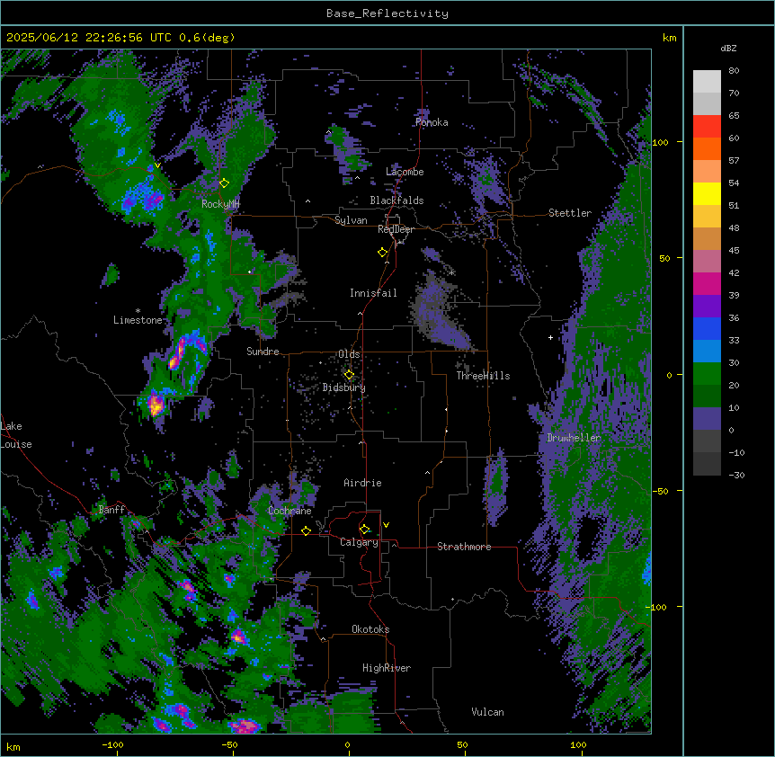Screen dimensions: 775x757
Task: Click the Limestone map label
Action: pos(138,320)
